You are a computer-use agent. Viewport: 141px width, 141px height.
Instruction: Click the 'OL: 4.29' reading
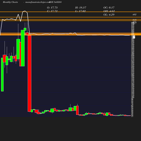tap(109, 15)
